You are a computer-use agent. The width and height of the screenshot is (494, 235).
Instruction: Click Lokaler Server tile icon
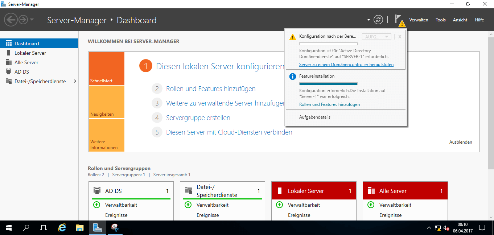[280, 191]
